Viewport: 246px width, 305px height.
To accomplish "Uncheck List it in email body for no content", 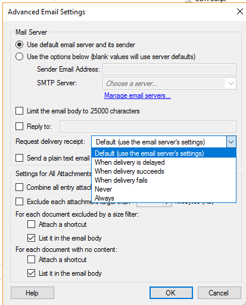I will click(x=31, y=273).
